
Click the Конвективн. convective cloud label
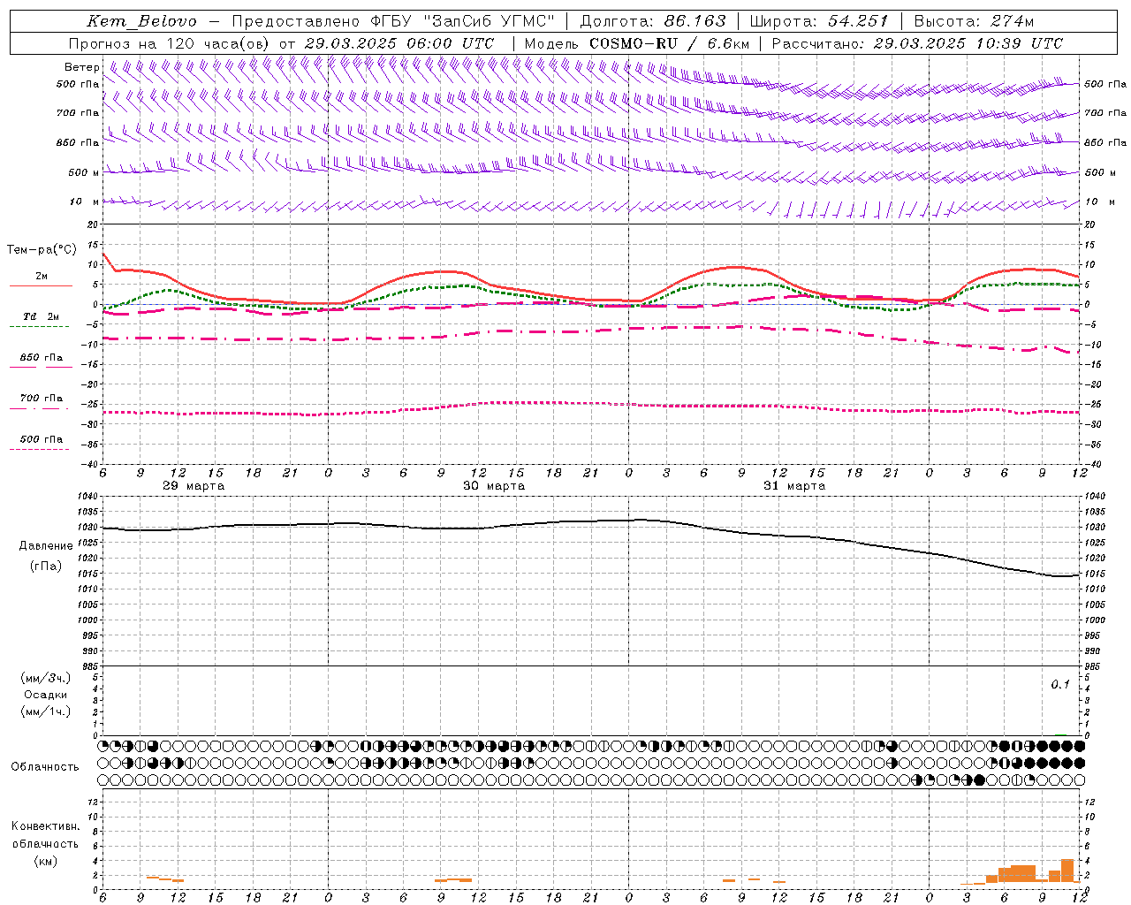coord(46,825)
